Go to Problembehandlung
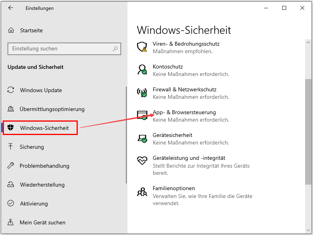Image resolution: width=313 pixels, height=235 pixels. point(45,166)
